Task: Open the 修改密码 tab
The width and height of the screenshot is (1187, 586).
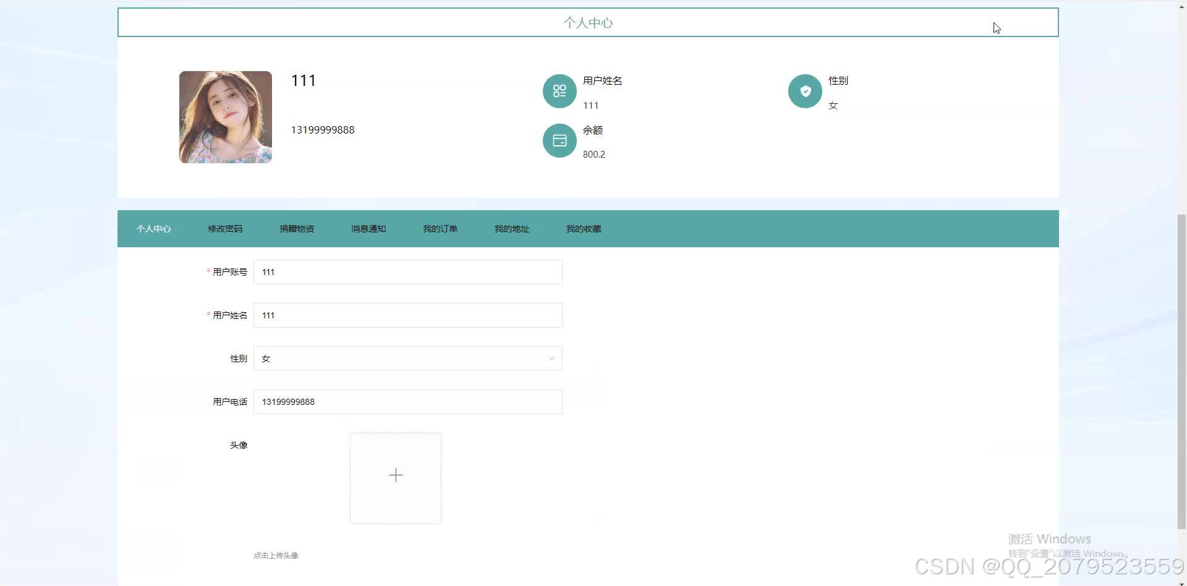Action: coord(225,229)
